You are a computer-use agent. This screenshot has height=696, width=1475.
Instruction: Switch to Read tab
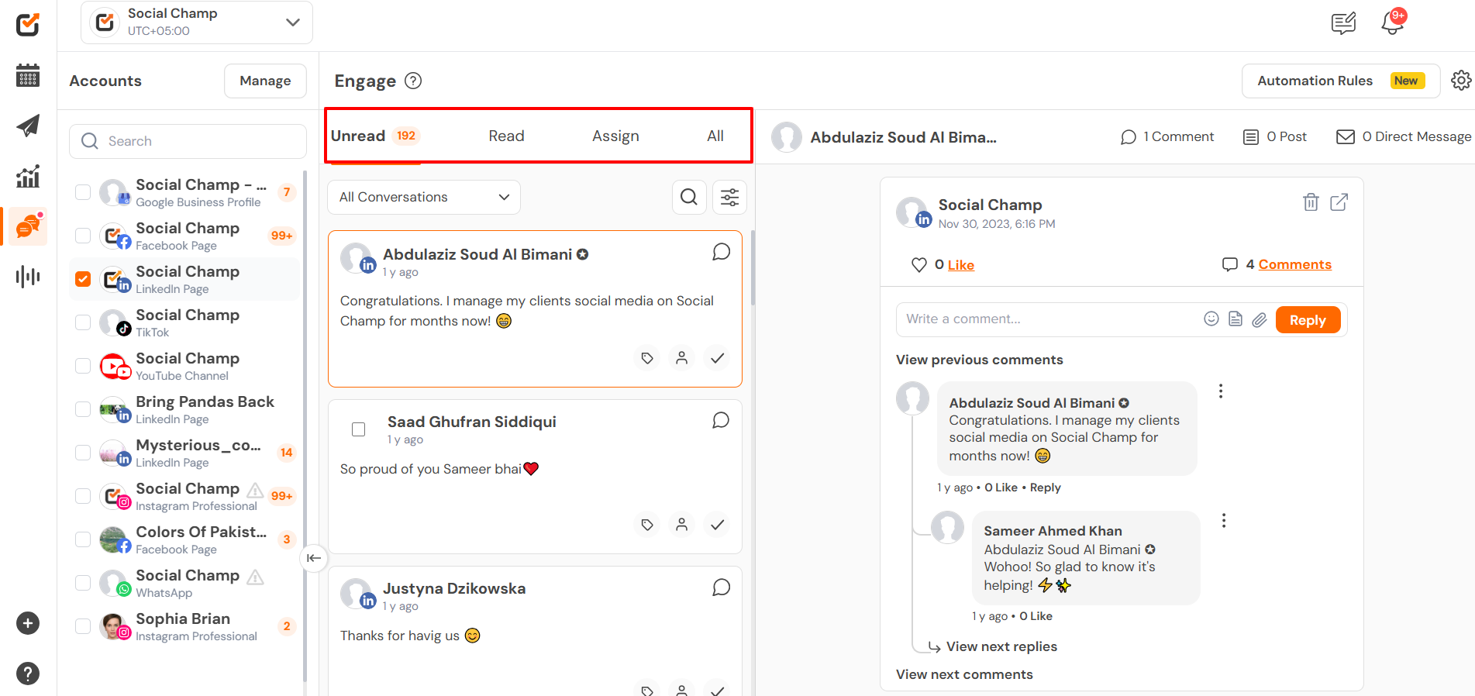[x=506, y=136]
